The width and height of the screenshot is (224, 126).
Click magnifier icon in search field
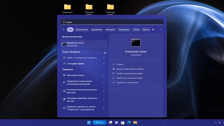(x=64, y=22)
